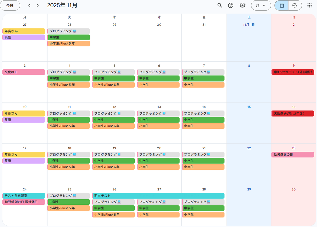Open the 中学生 event on the 5th
Viewport: 317px width, 227px height.
click(113, 78)
